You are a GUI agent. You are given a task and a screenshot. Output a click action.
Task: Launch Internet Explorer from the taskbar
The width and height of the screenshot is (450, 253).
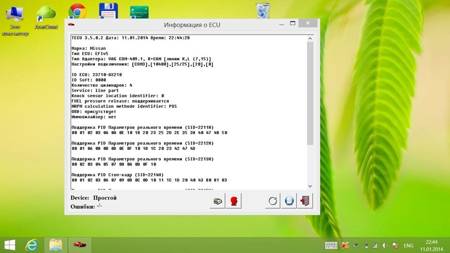click(32, 245)
